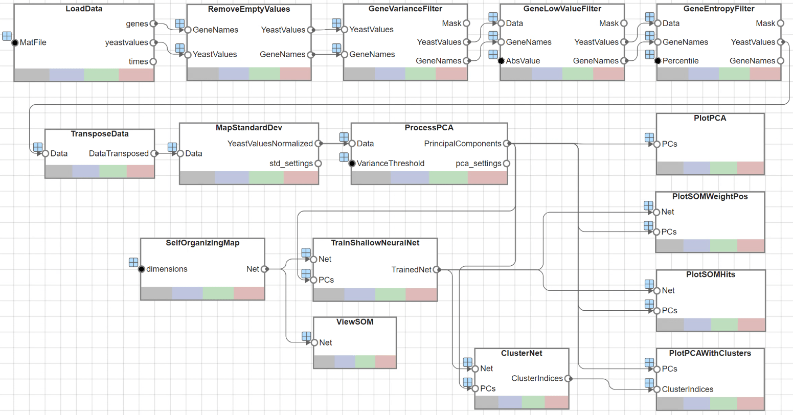
Task: Open grid icon beside AbsValue in GeneLowValueFilter
Action: point(493,54)
